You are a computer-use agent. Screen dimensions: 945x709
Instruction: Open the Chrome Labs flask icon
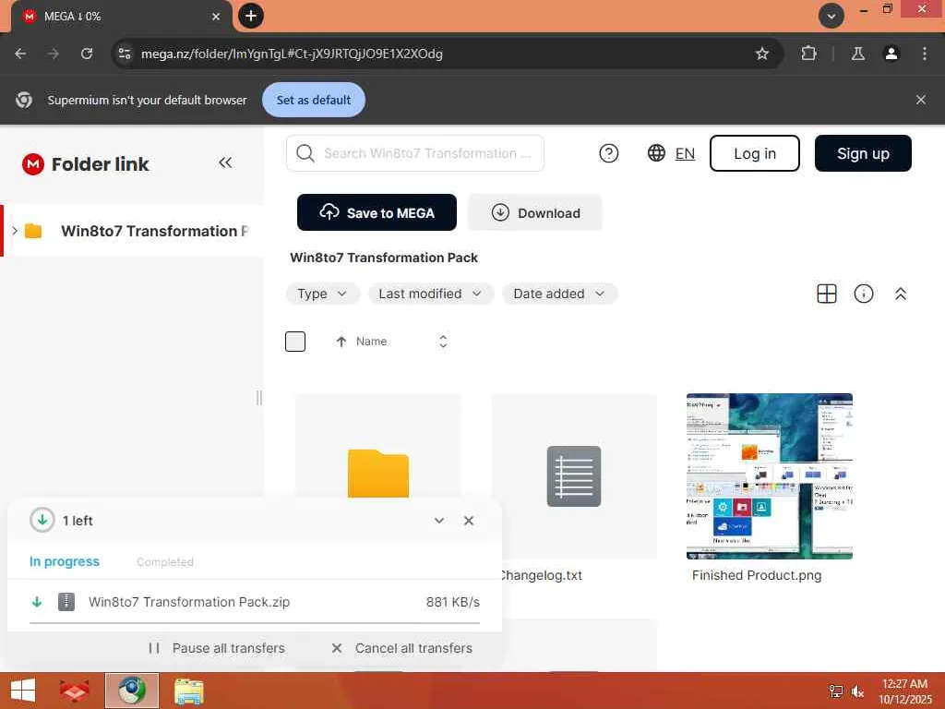coord(857,54)
